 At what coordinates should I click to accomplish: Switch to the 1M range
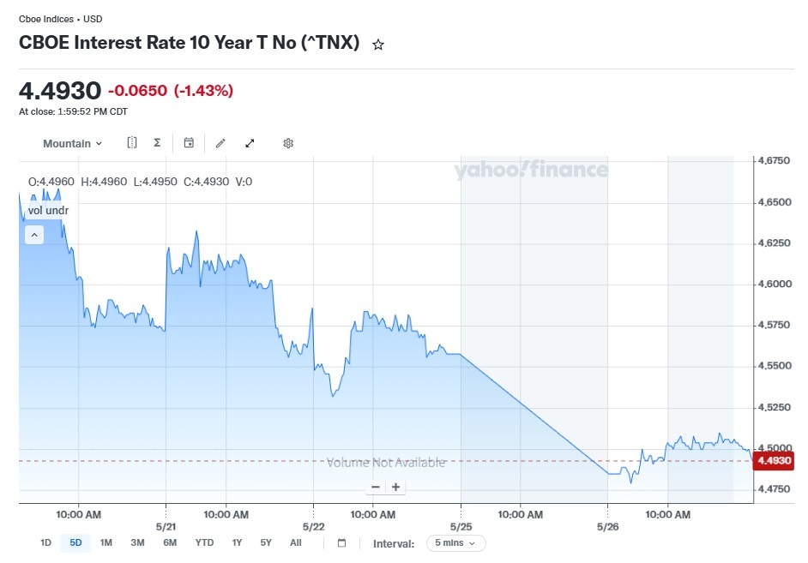point(106,543)
